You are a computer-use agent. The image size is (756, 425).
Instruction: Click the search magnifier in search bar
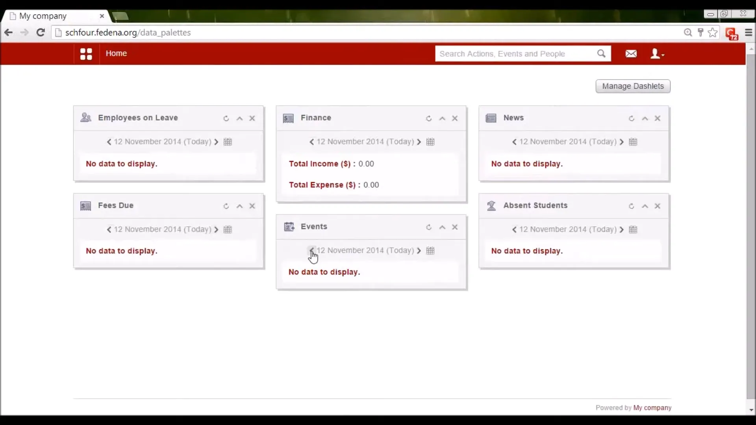pos(602,54)
